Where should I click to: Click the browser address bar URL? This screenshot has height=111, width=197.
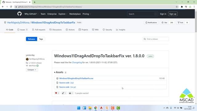click(50, 7)
